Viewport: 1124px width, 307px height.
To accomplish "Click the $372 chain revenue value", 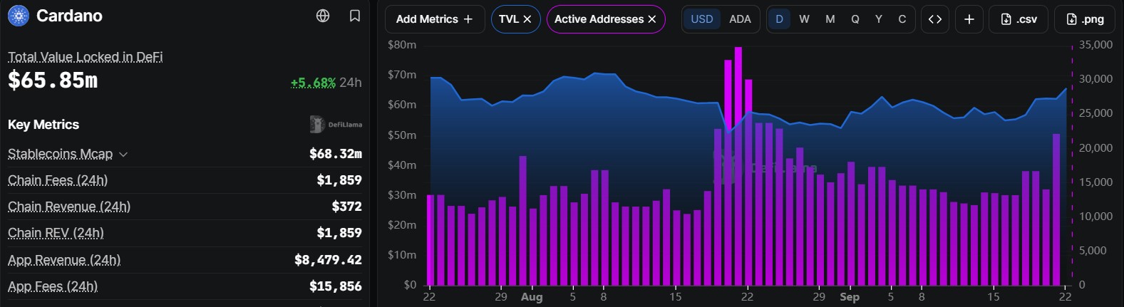I will click(347, 207).
